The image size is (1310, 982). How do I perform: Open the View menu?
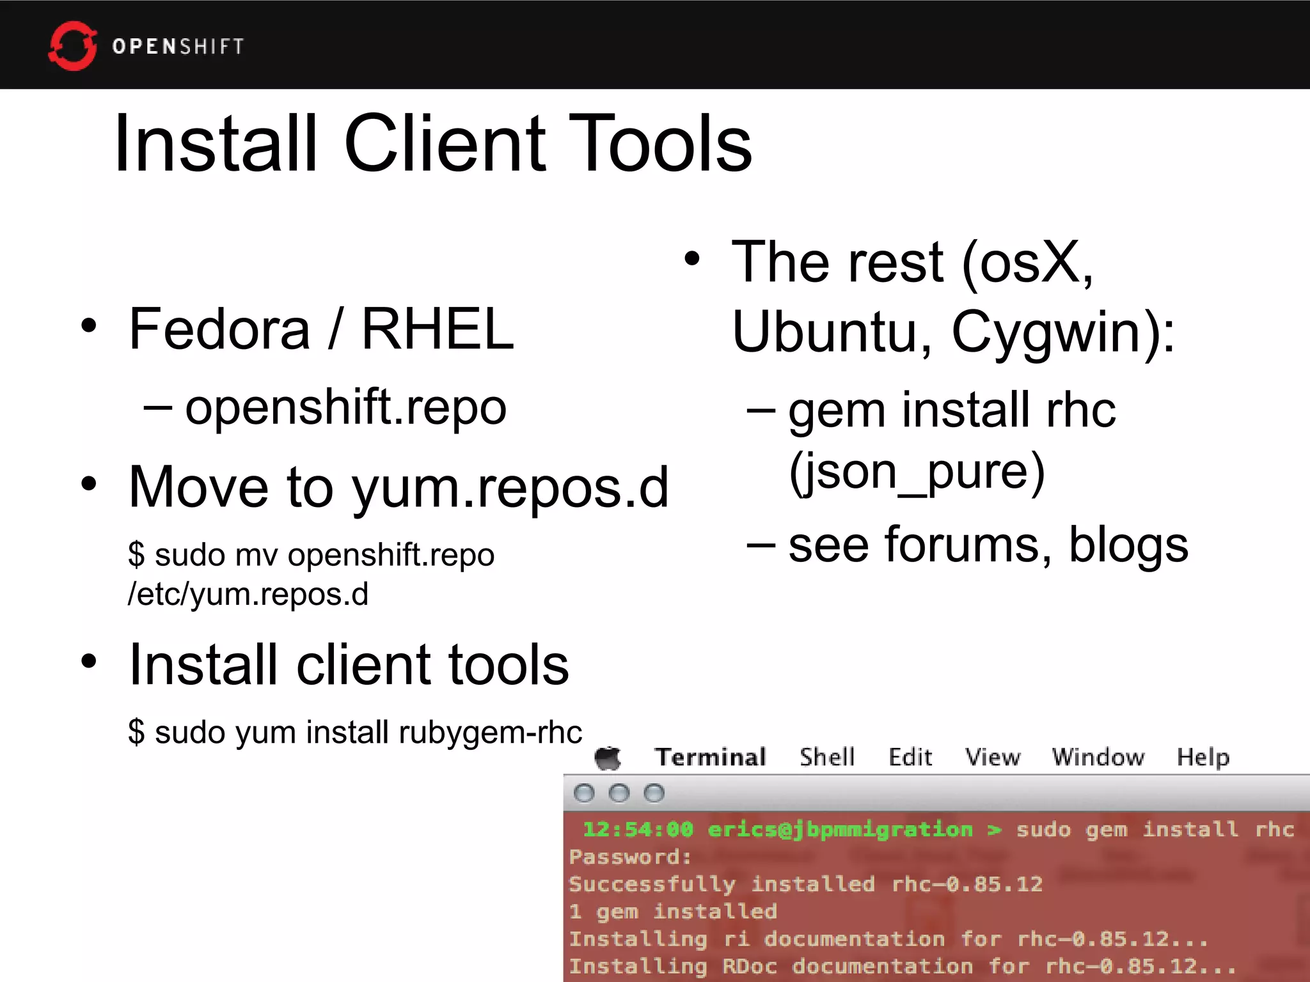pos(993,757)
